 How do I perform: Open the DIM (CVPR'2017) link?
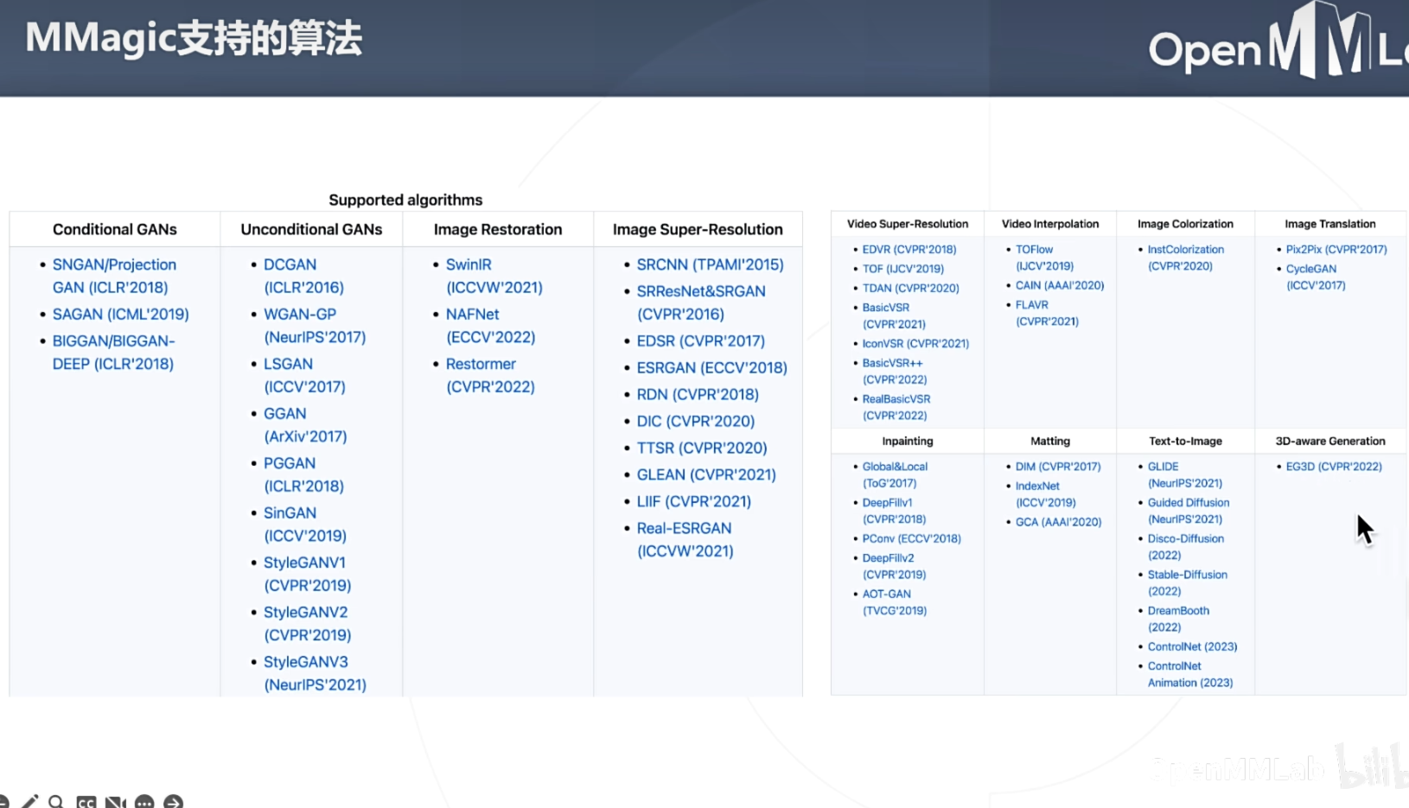coord(1058,467)
